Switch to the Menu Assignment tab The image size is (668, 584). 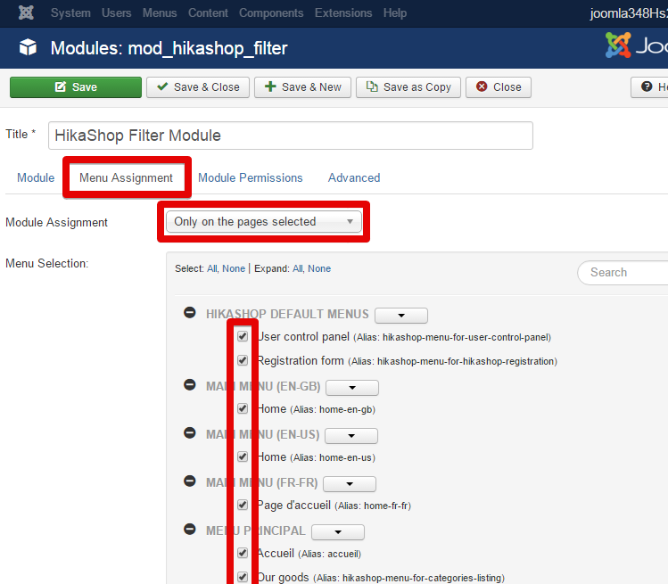click(x=126, y=177)
